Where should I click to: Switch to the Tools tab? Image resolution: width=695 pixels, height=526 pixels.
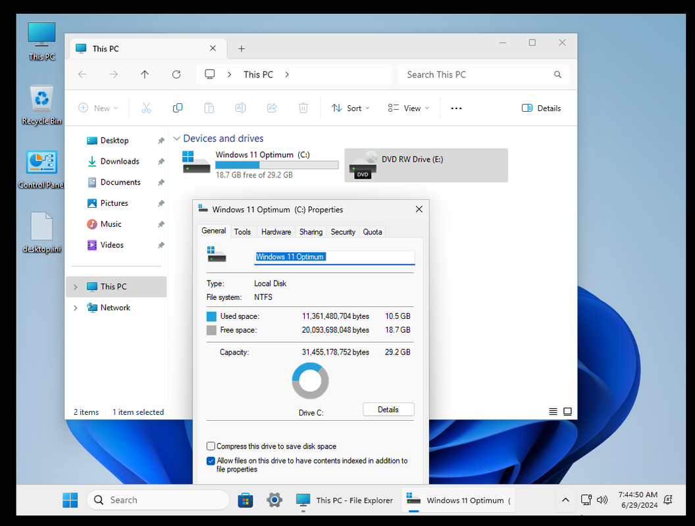pos(242,231)
